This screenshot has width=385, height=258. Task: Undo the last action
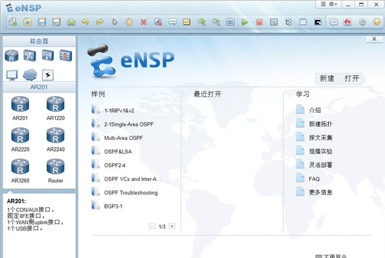tap(85, 22)
